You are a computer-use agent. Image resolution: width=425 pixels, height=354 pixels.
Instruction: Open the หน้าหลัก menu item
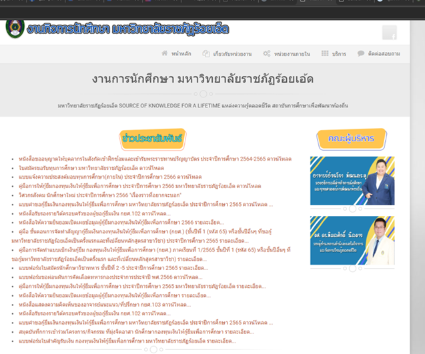pos(181,53)
